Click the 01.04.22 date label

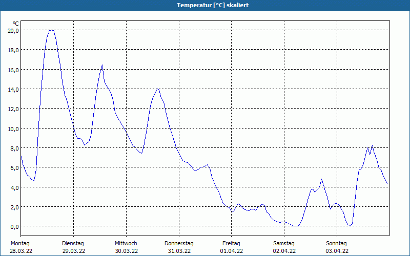pyautogui.click(x=232, y=251)
